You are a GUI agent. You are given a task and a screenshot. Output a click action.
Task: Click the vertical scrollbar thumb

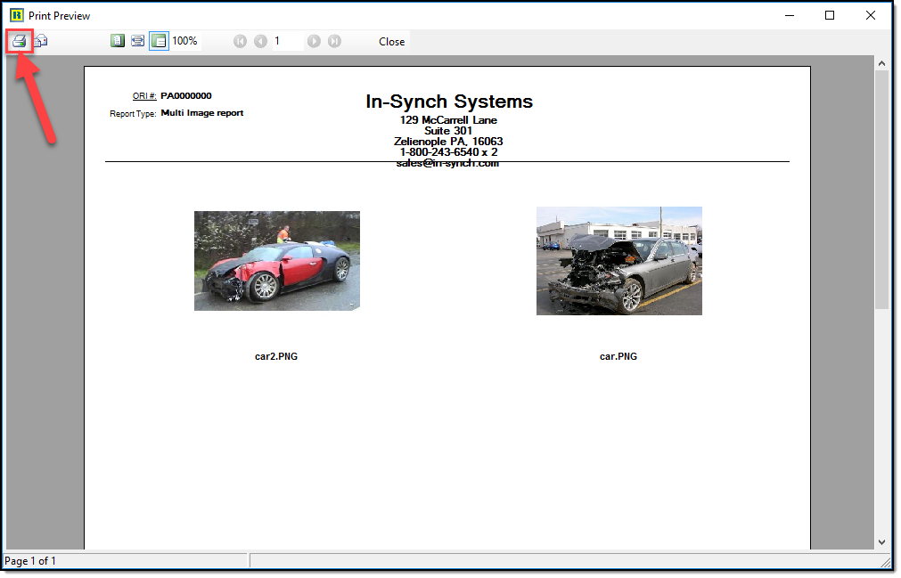pos(881,189)
